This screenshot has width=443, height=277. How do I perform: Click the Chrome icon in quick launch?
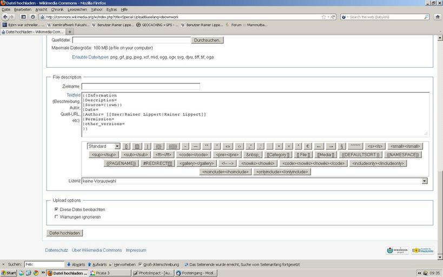36,273
